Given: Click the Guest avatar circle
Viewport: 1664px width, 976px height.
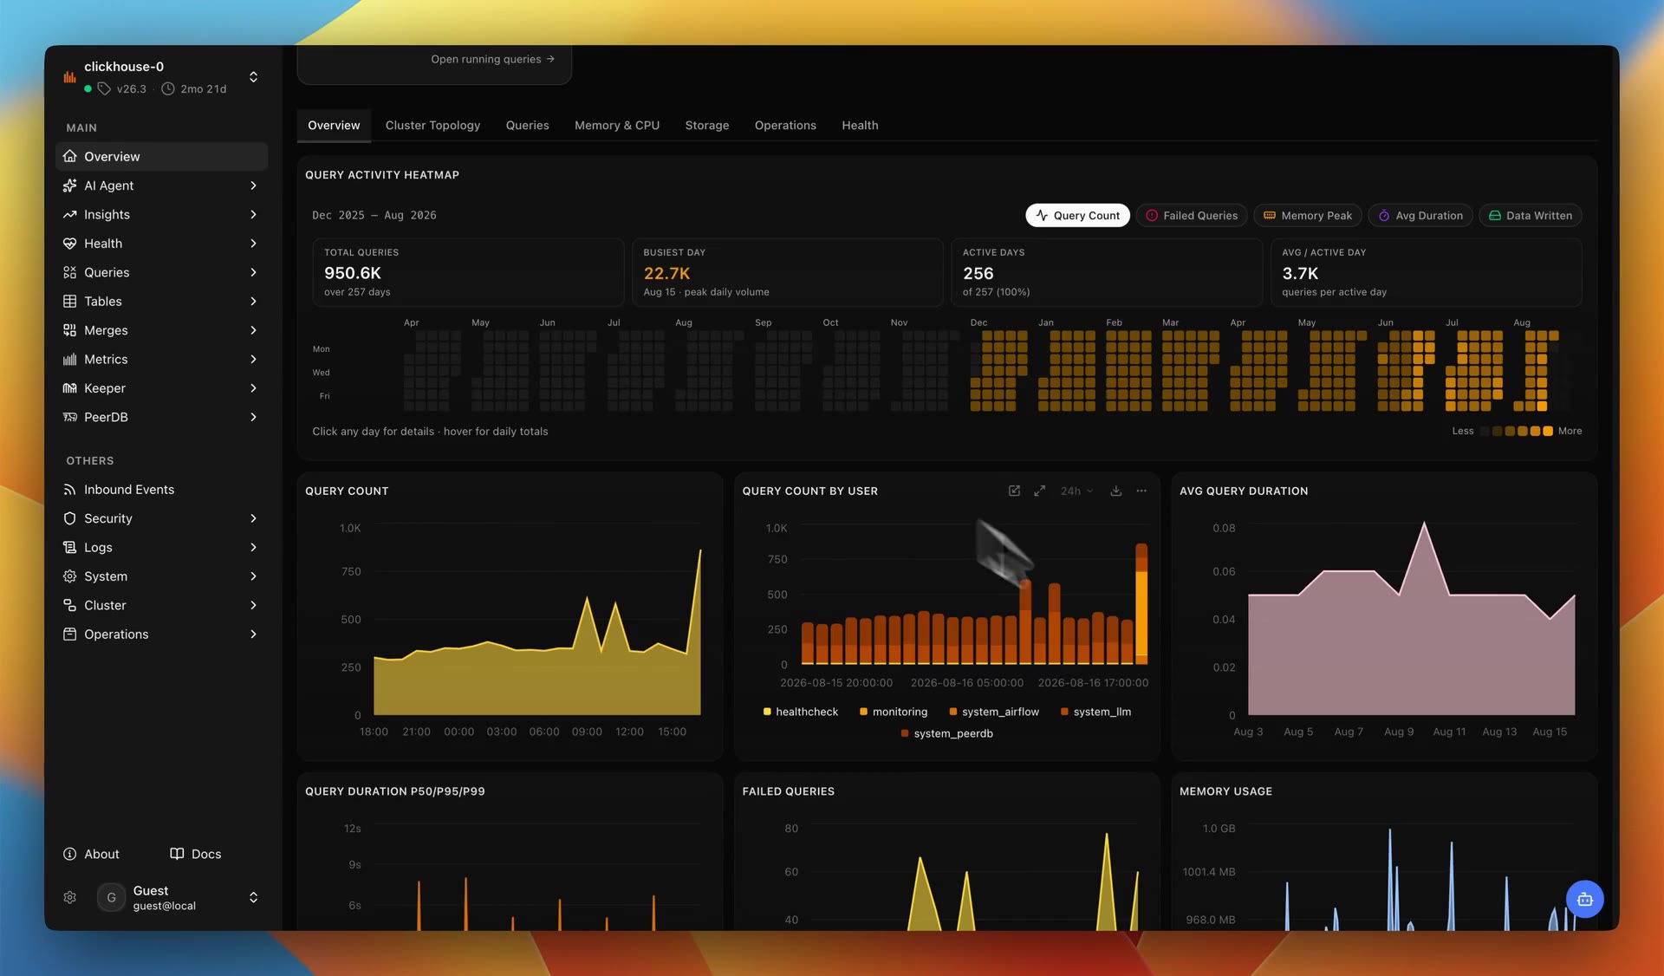Looking at the screenshot, I should 111,897.
